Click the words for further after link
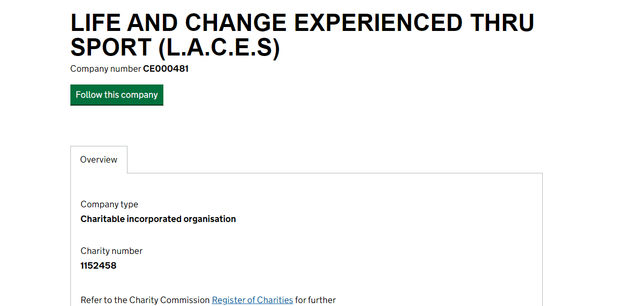 pyautogui.click(x=315, y=300)
